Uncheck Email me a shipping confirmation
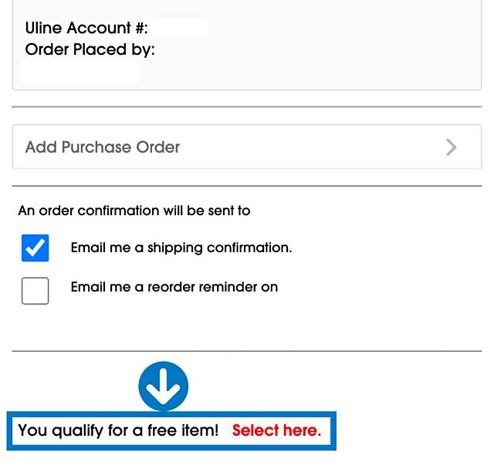The height and width of the screenshot is (462, 494). (36, 248)
